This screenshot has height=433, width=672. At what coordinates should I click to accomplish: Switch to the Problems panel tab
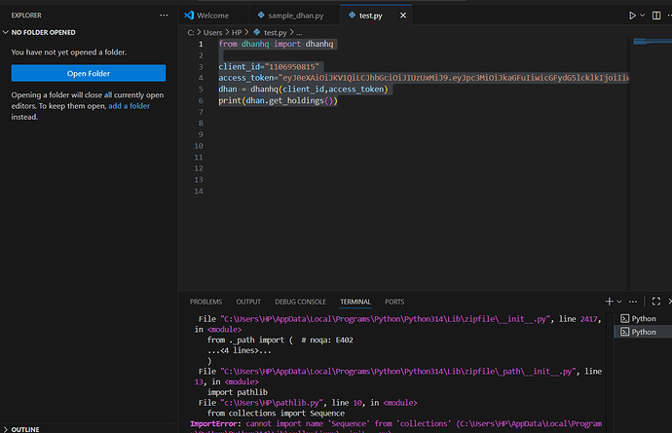coord(205,302)
